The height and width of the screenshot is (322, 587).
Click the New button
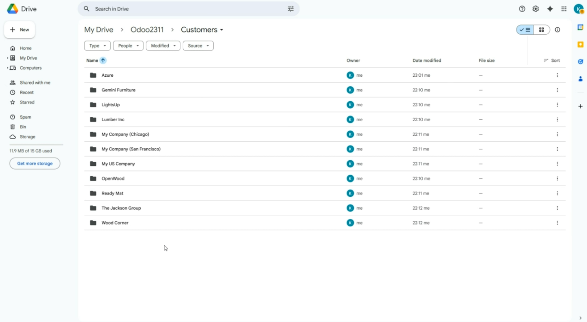pyautogui.click(x=19, y=30)
